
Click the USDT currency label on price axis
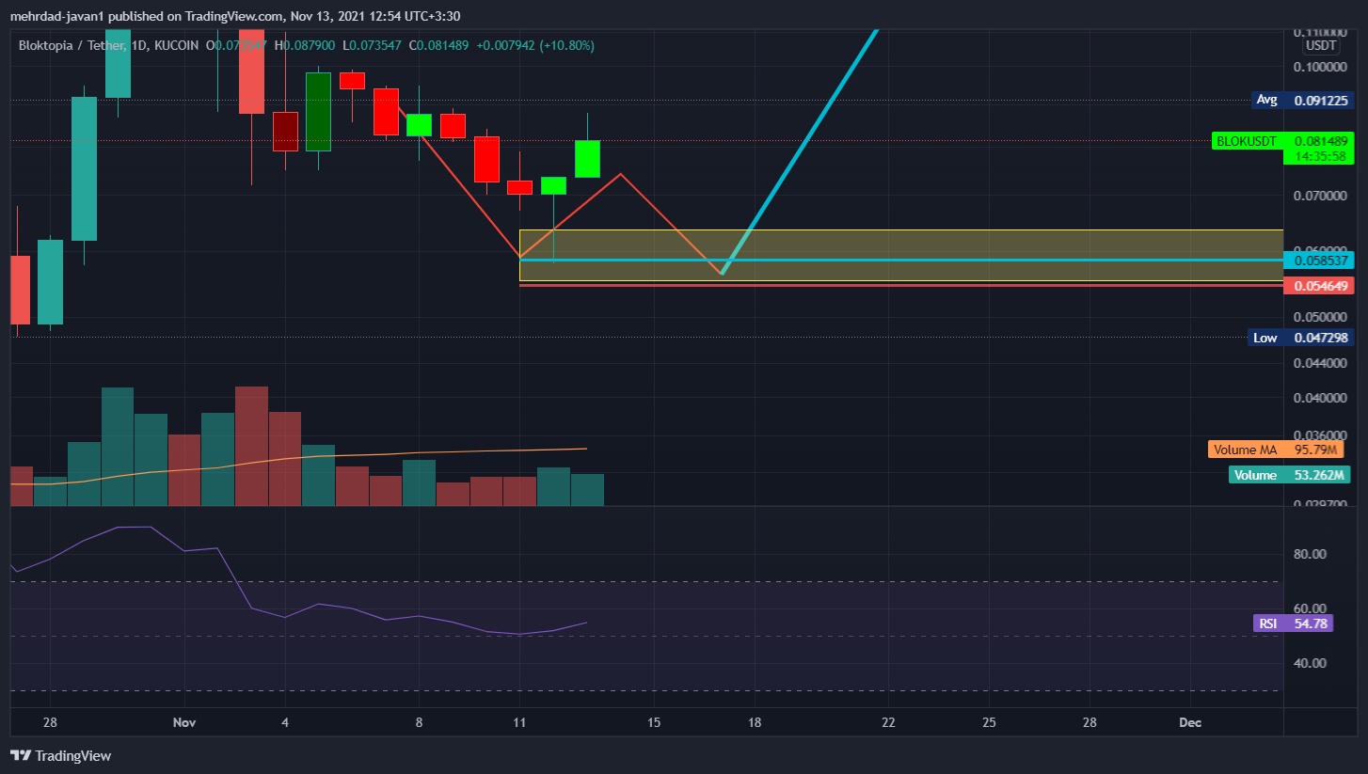[1320, 45]
